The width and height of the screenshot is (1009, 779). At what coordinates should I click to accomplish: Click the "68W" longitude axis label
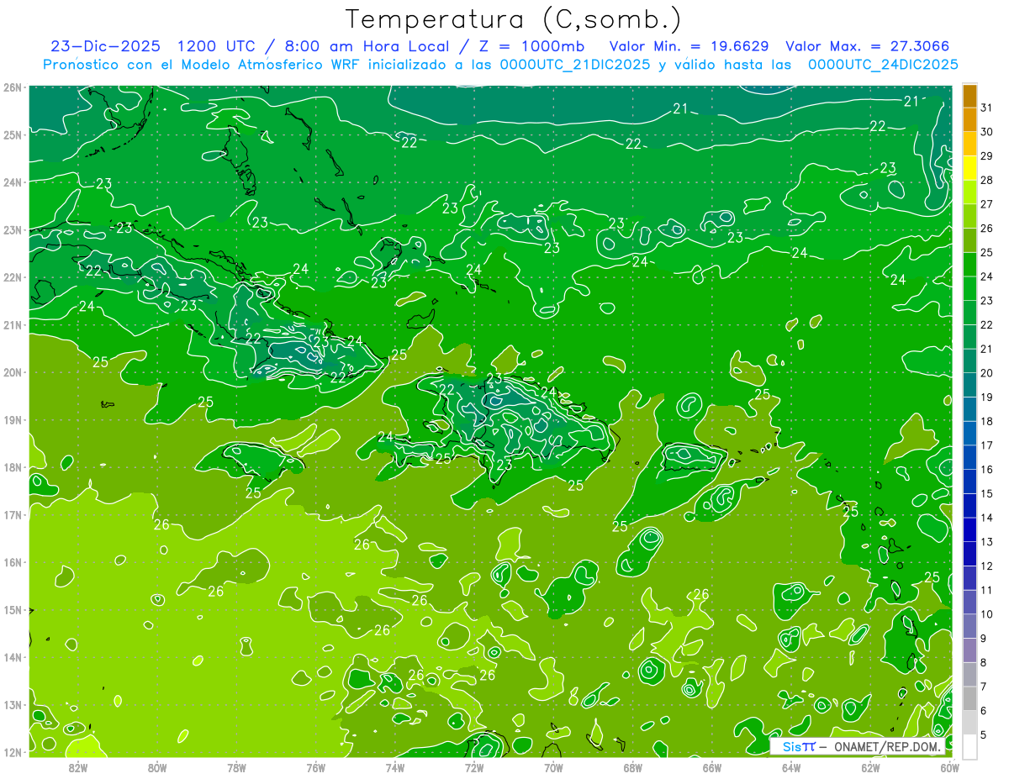[x=633, y=767]
